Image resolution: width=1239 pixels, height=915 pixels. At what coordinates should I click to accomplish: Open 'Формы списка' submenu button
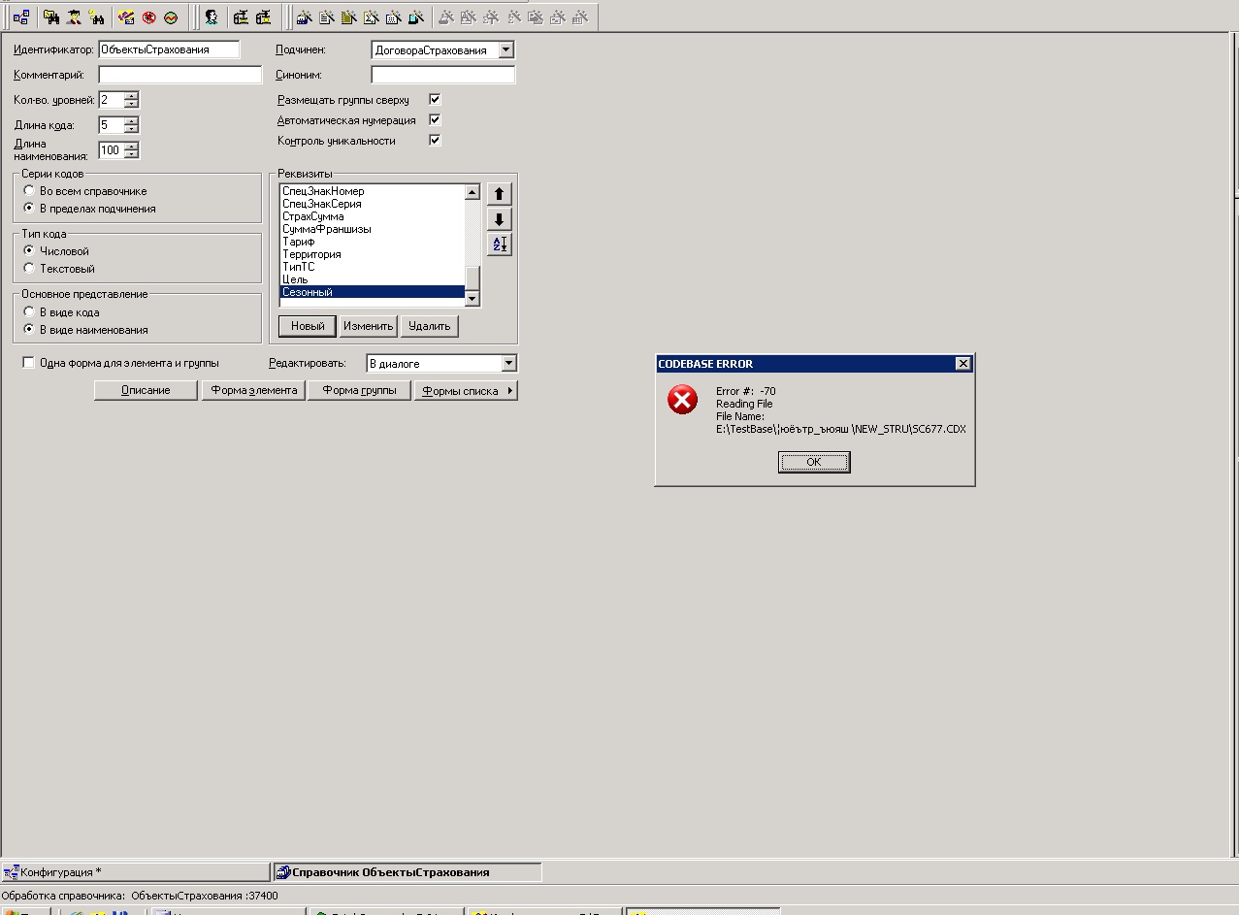[x=466, y=390]
